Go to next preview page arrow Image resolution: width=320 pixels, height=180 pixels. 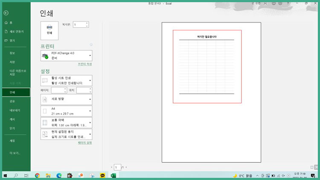click(x=126, y=167)
